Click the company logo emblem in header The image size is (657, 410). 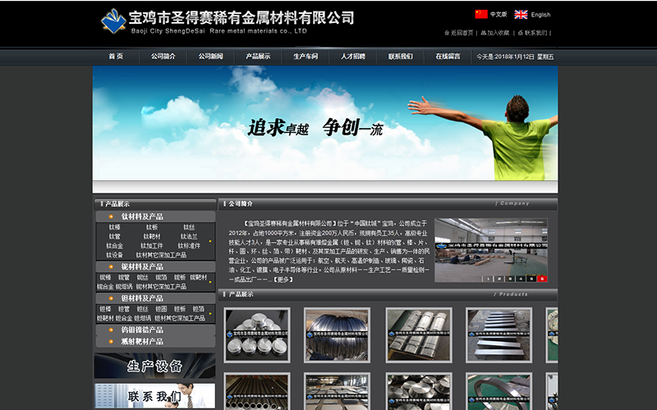(x=113, y=21)
